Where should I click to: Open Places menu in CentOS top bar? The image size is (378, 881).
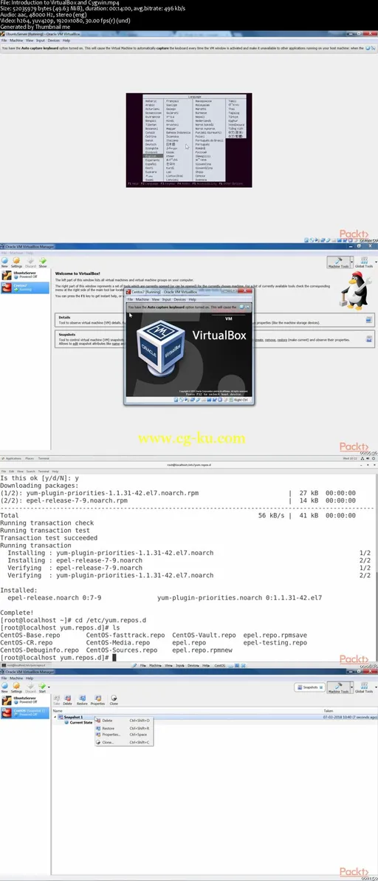(x=30, y=458)
